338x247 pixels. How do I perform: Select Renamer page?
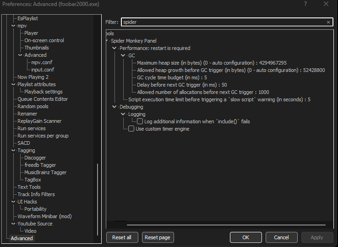[27, 114]
